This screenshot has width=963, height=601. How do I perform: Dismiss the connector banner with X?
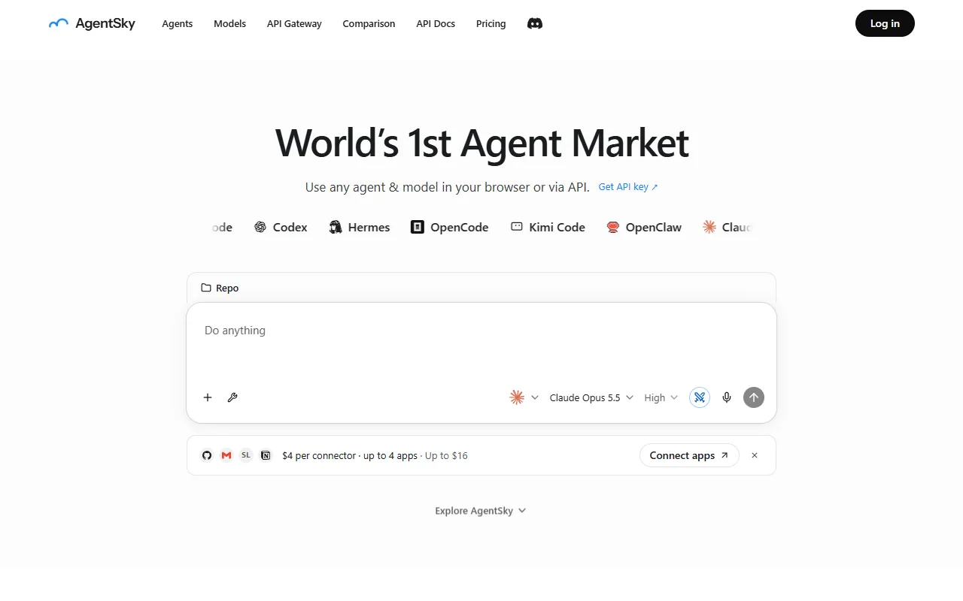pos(755,455)
